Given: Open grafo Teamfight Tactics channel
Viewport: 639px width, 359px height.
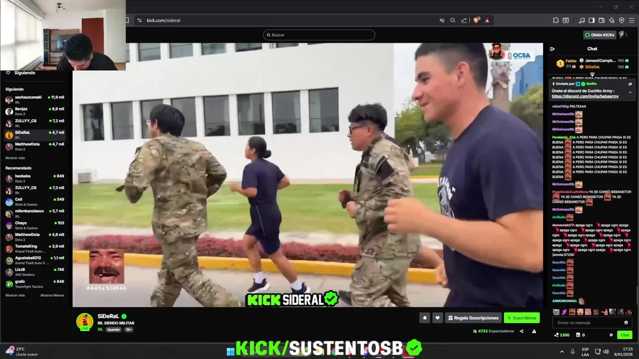Looking at the screenshot, I should pyautogui.click(x=34, y=284).
